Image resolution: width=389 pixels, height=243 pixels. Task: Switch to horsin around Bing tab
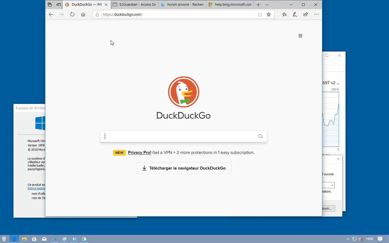pos(182,5)
